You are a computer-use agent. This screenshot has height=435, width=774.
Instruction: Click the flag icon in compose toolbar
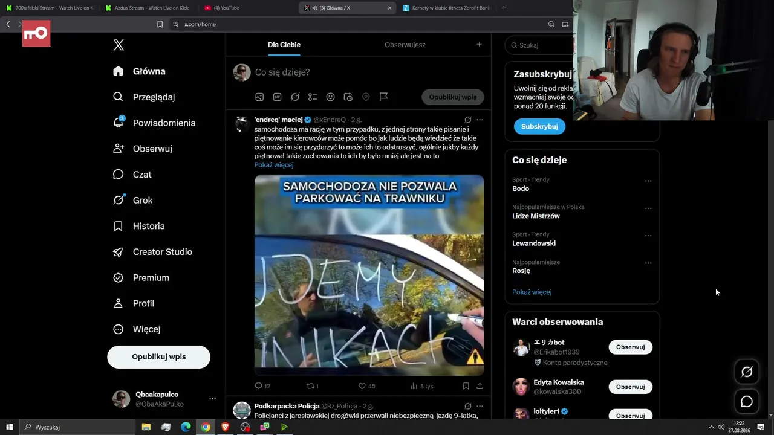383,97
